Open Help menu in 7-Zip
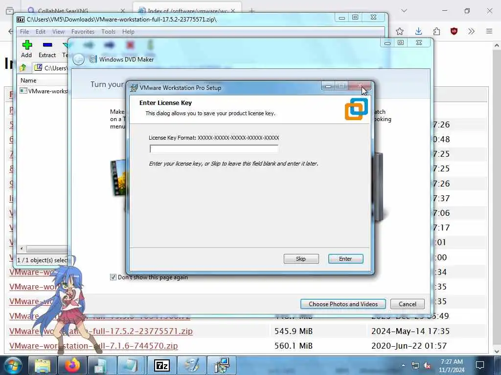This screenshot has width=501, height=375. coord(128,32)
